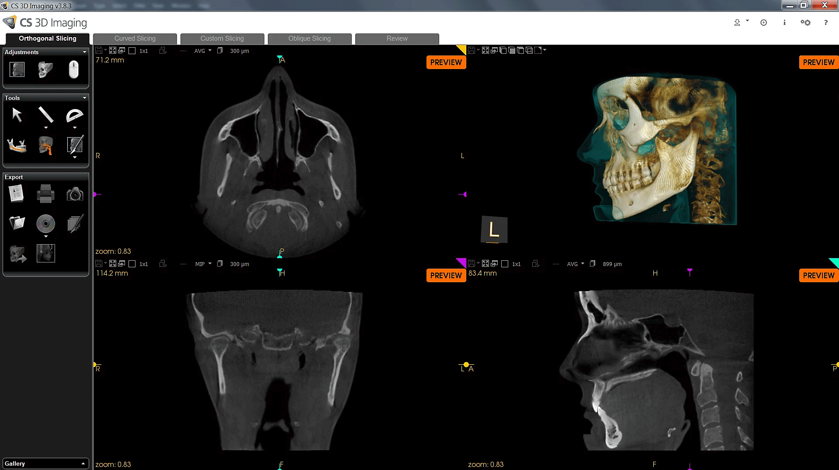Select the line measurement tool
Image resolution: width=839 pixels, height=470 pixels.
[45, 115]
